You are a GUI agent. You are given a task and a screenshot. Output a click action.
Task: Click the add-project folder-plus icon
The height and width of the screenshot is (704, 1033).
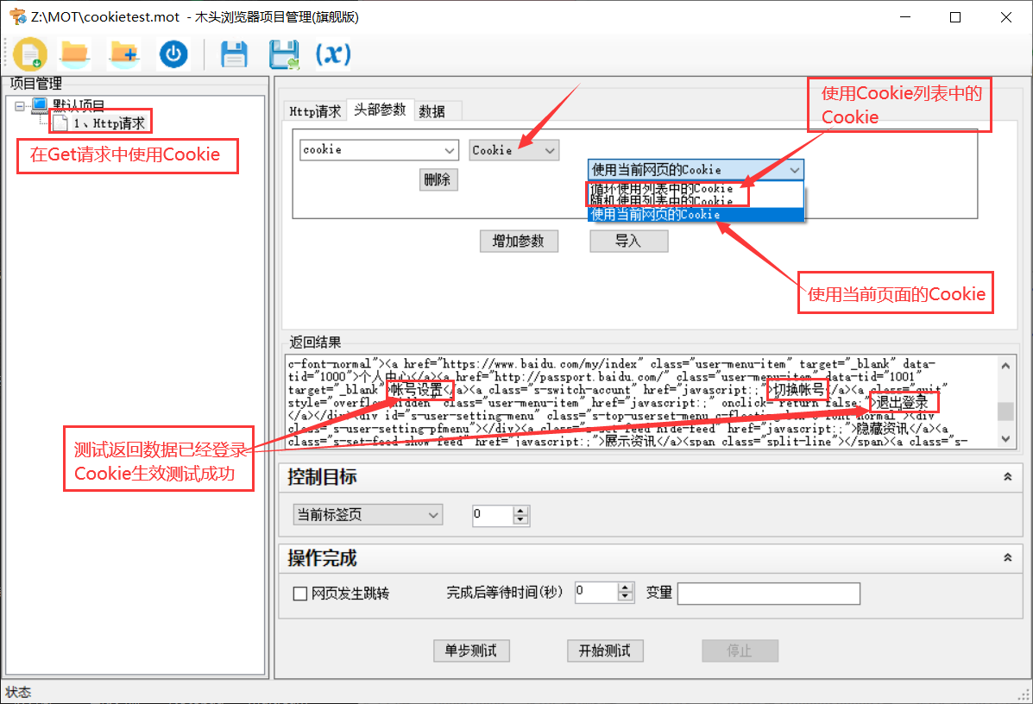tap(124, 53)
